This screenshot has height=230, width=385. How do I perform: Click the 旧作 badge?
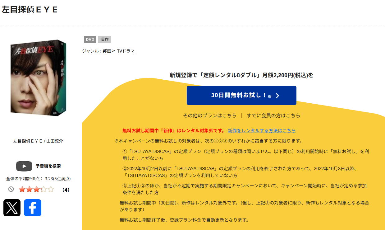104,40
